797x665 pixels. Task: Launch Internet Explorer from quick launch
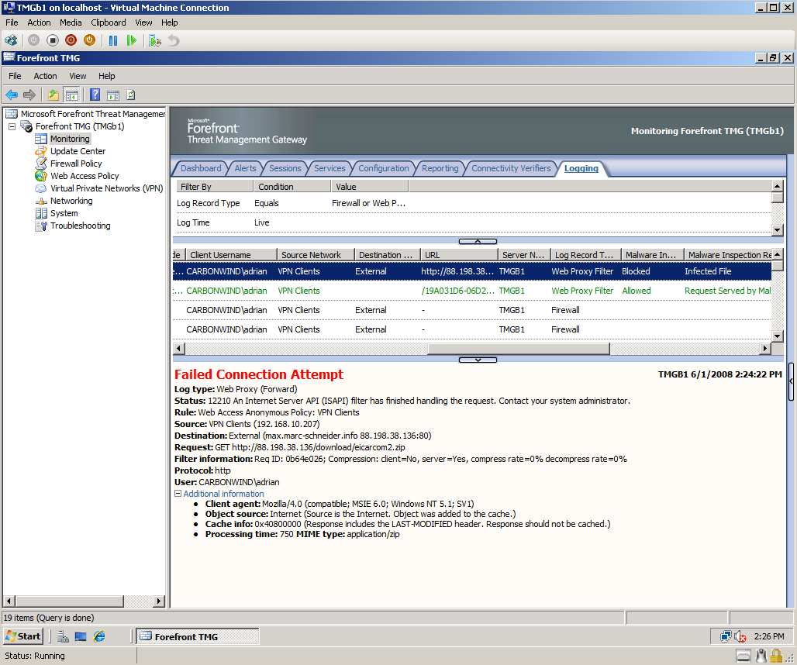point(99,636)
